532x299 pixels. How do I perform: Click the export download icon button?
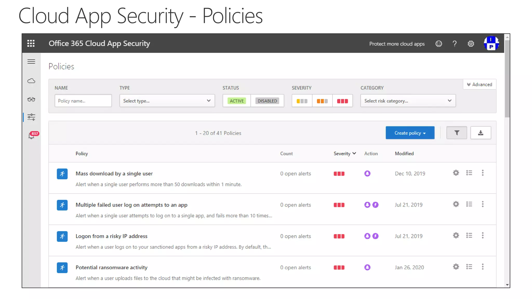coord(481,133)
